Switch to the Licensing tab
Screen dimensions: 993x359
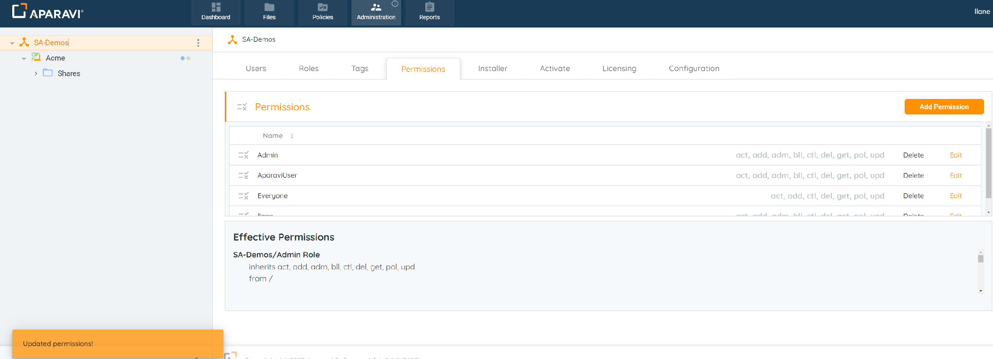click(x=619, y=68)
